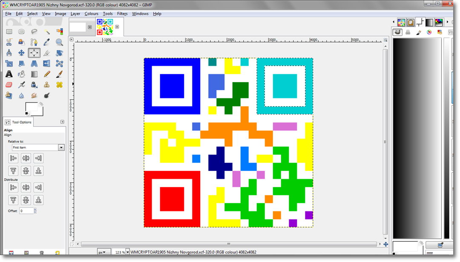Select the Shear tool
This screenshot has width=460, height=262.
(x=21, y=63)
